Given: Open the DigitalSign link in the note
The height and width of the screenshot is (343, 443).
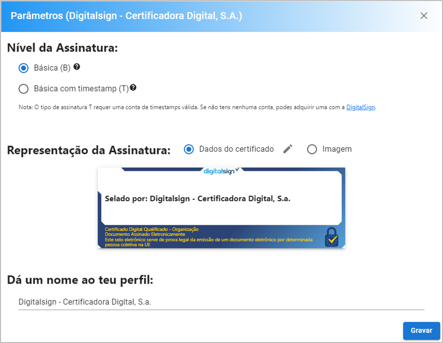Looking at the screenshot, I should coord(360,108).
